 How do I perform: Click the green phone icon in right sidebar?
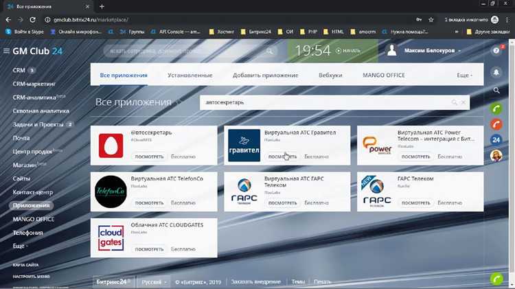point(496,108)
